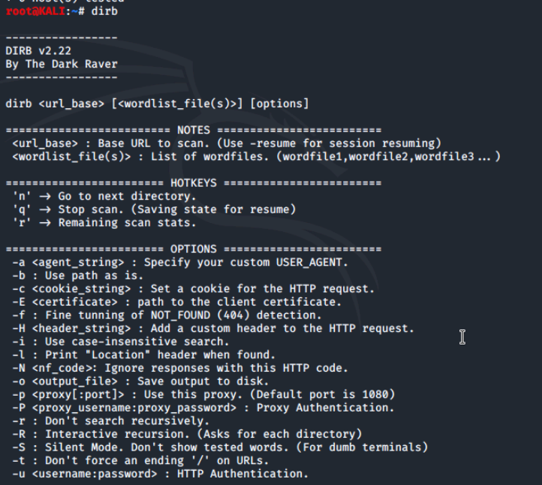Click the -c <cookie_string> option line
Viewport: 542px width, 485px height.
194,288
